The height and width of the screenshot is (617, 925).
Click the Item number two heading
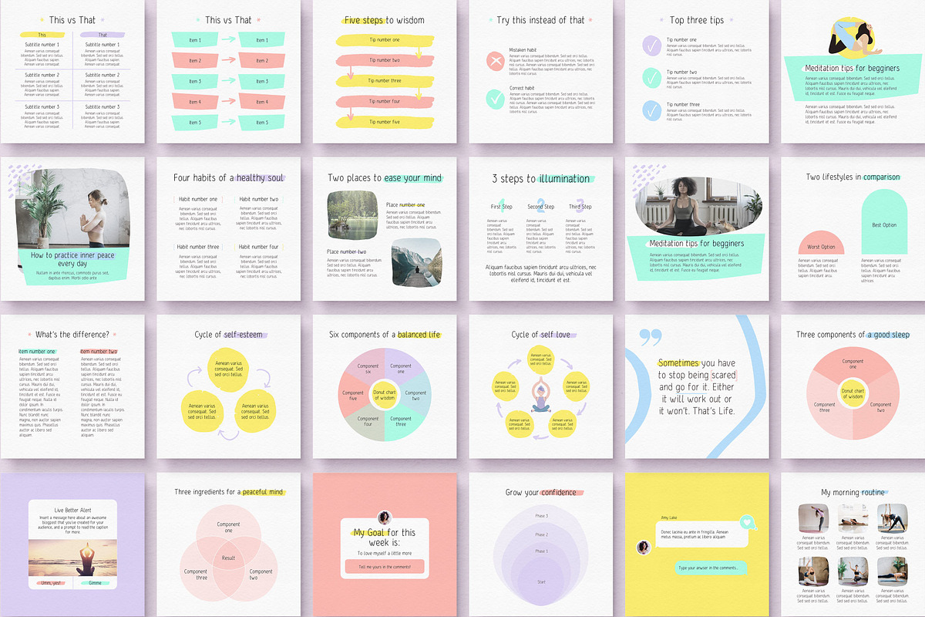pyautogui.click(x=99, y=352)
